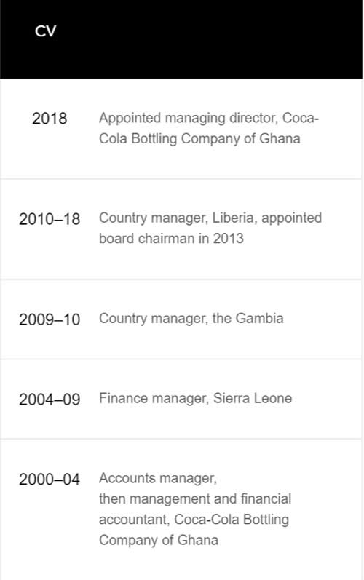Screen dimensions: 364x580
Task: Select the 2009–10 date label
Action: tap(50, 319)
